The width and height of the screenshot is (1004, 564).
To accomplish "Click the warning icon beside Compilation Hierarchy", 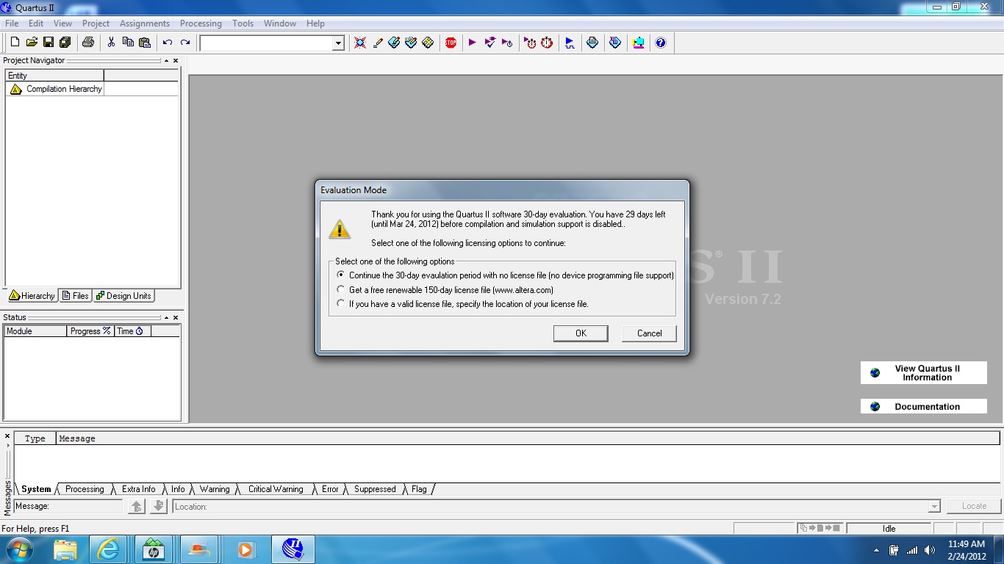I will (15, 89).
